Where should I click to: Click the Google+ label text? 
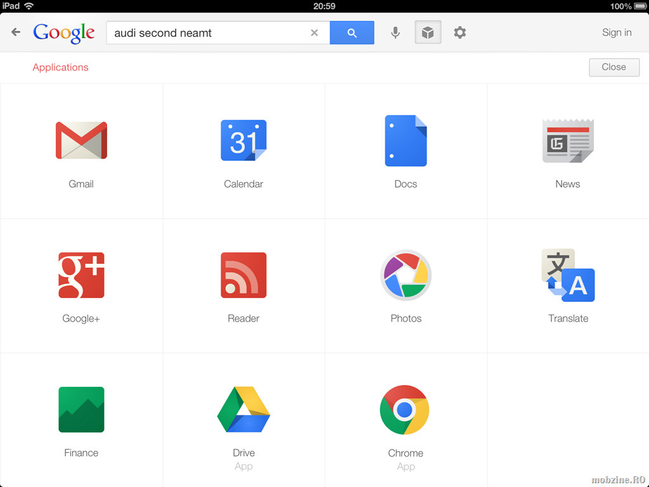tap(81, 318)
